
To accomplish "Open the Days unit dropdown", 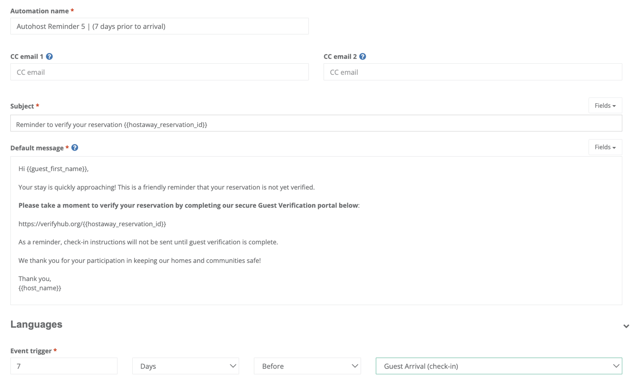I will 185,366.
